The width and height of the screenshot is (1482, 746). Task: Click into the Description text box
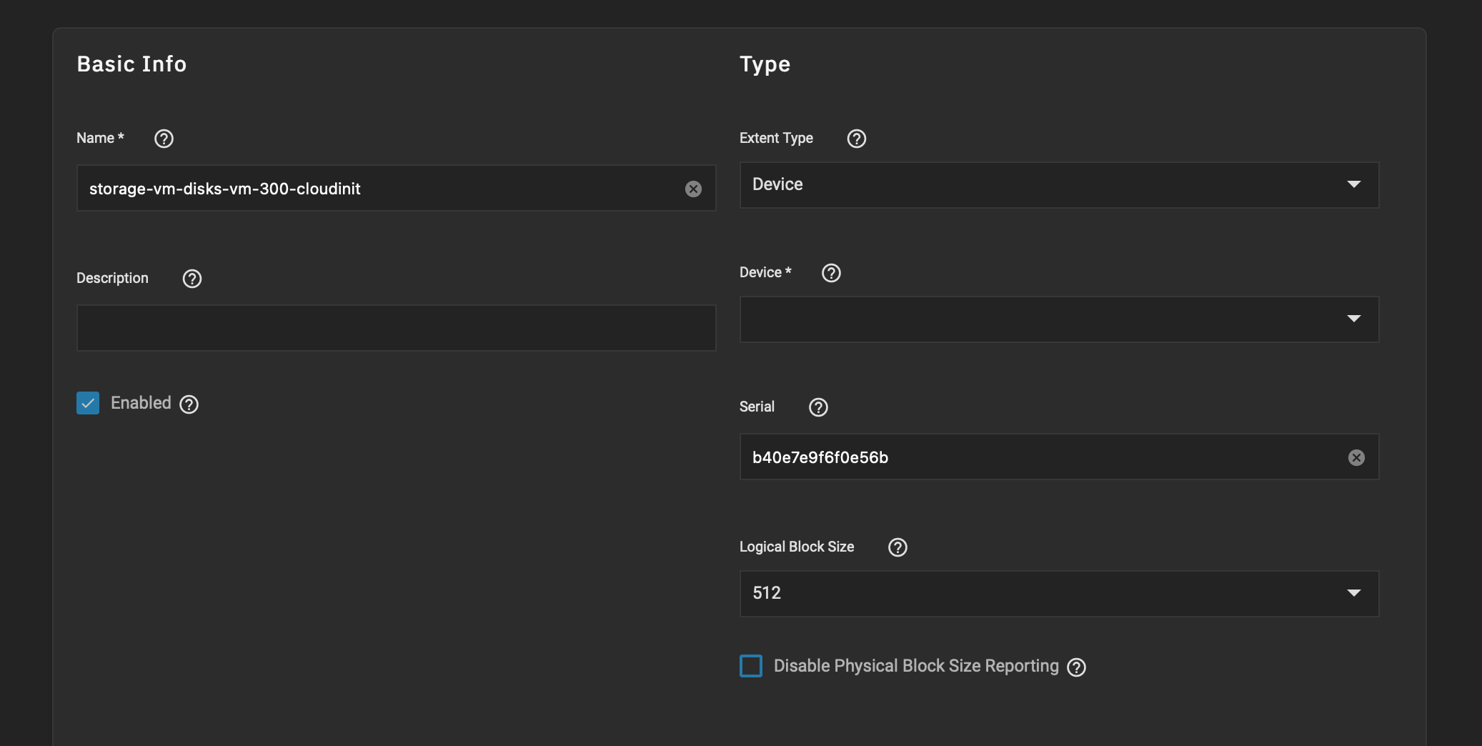[x=396, y=327]
